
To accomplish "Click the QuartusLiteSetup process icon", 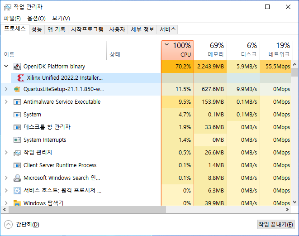I will (x=17, y=89).
